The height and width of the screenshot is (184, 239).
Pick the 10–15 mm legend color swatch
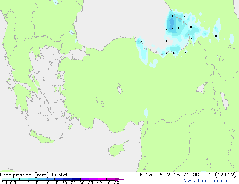point(50,179)
